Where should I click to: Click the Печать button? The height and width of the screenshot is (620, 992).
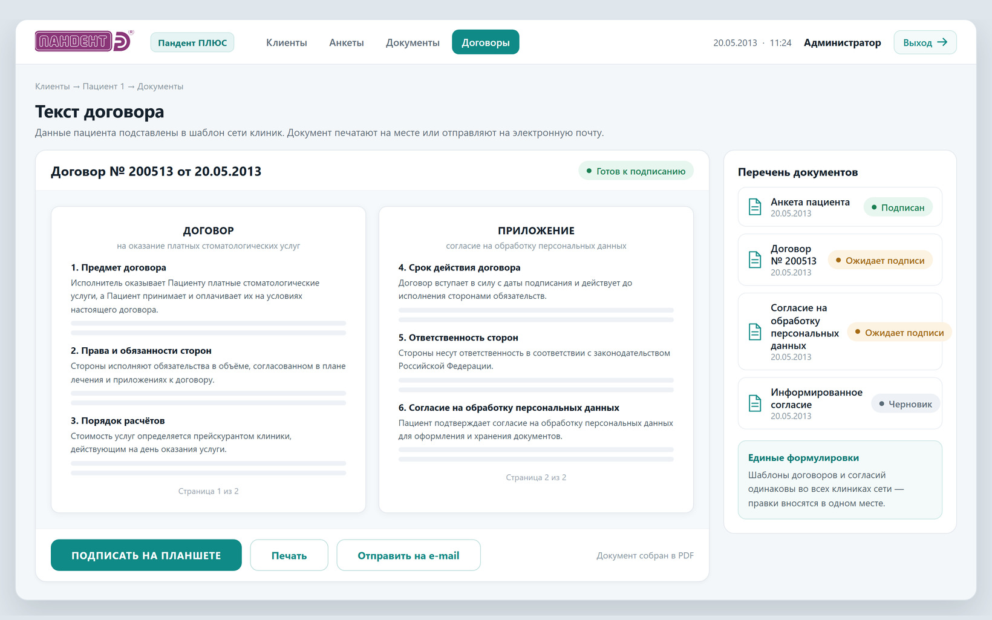pyautogui.click(x=289, y=555)
